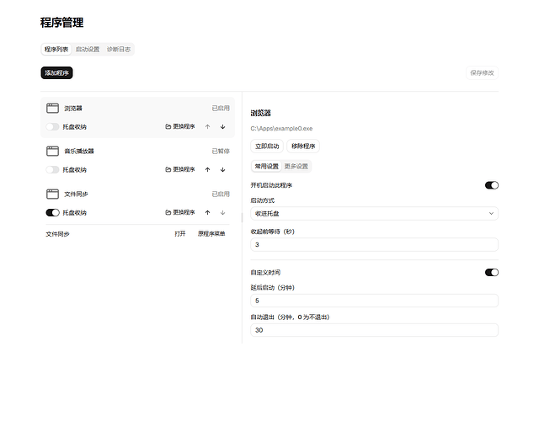Enable 托盘收纳 toggle for 浏览器

[52, 127]
